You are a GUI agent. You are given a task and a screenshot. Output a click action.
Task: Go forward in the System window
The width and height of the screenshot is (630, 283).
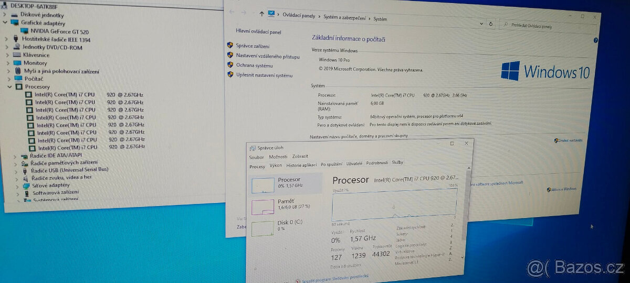(244, 13)
